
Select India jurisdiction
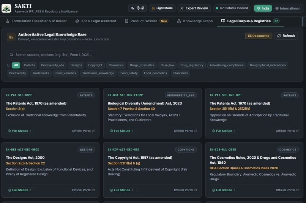263,8
